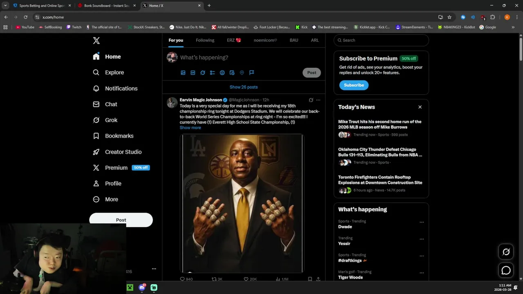Reload the page in Chrome
The image size is (523, 294).
point(25,17)
